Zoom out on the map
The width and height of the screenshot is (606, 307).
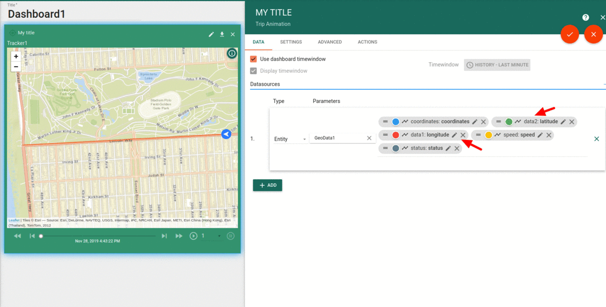pos(16,67)
